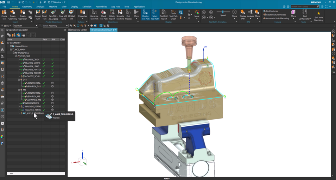Save the file from the title bar
The height and width of the screenshot is (180, 336).
pyautogui.click(x=9, y=2)
